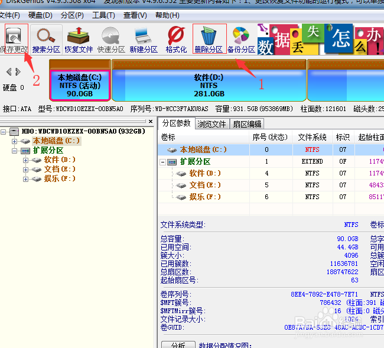Open the 工具(T) menu
384x348 pixels.
[x=103, y=15]
